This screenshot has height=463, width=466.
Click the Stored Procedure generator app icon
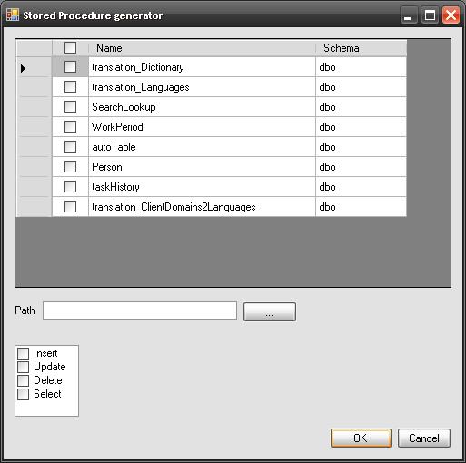[x=13, y=15]
